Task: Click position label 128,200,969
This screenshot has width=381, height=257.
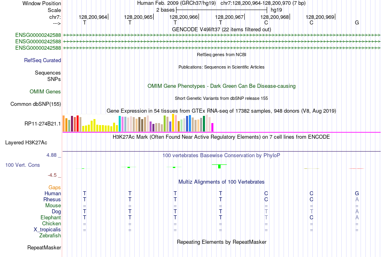Action: [320, 17]
